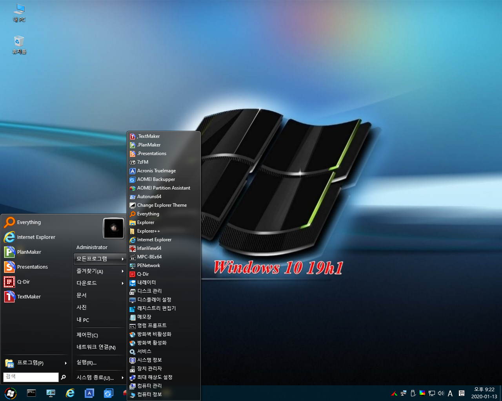Expand 모든프로그램 submenu
The height and width of the screenshot is (401, 502).
coord(100,259)
